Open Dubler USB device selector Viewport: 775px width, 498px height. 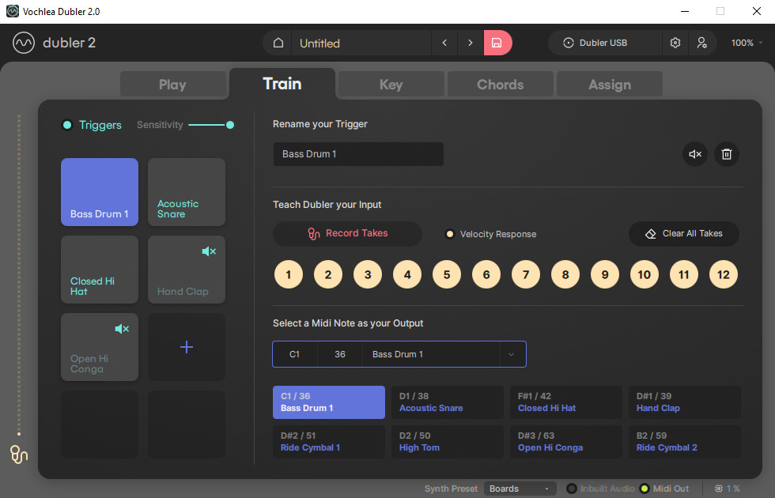point(604,43)
